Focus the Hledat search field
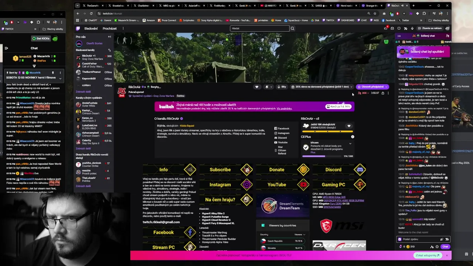This screenshot has height=266, width=473. pyautogui.click(x=259, y=28)
